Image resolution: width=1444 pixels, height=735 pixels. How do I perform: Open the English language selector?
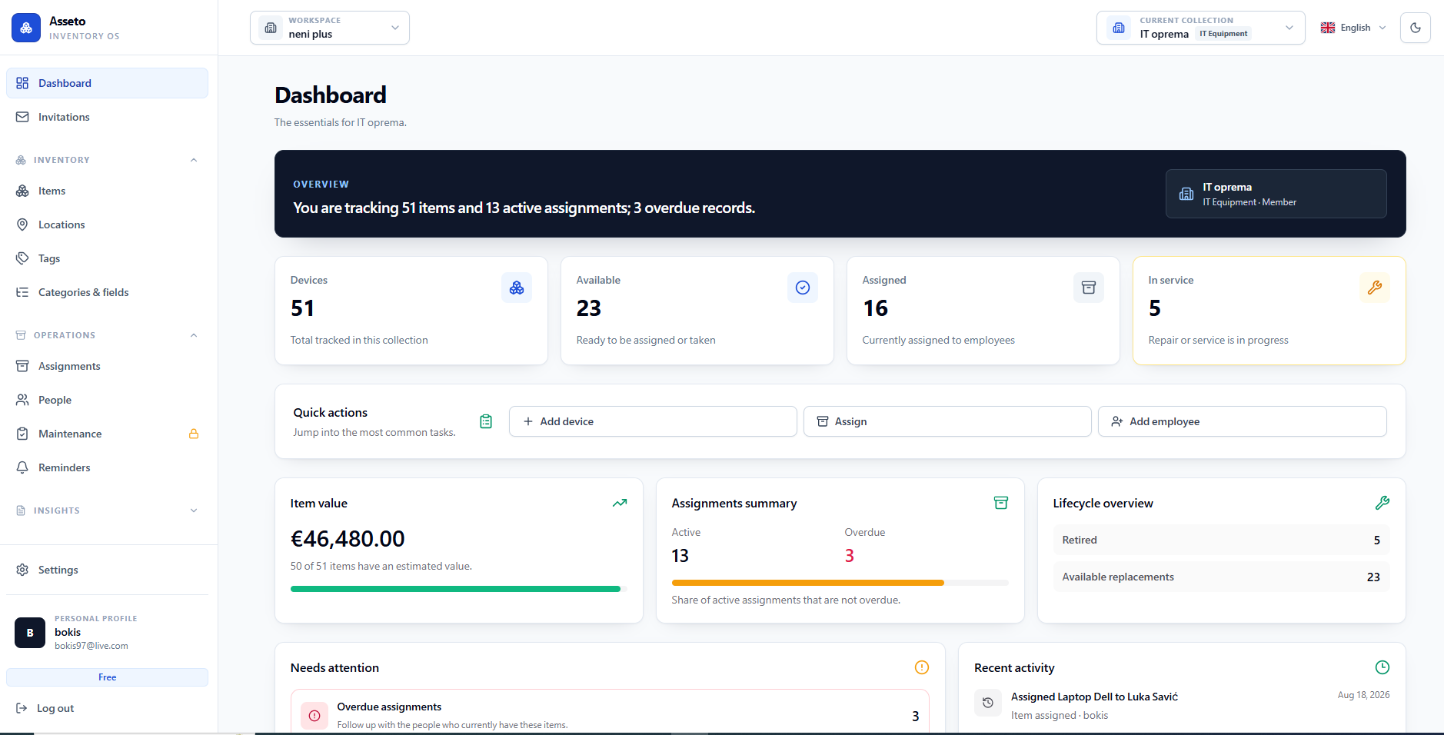pyautogui.click(x=1353, y=28)
